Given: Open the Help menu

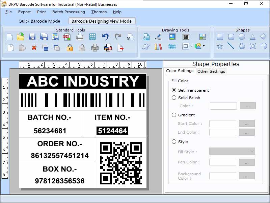Looking at the screenshot, I should coord(117,12).
